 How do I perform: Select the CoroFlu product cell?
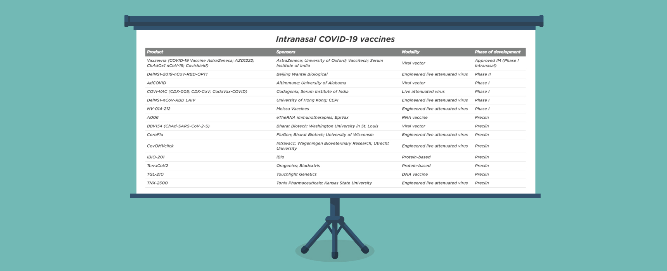point(155,135)
